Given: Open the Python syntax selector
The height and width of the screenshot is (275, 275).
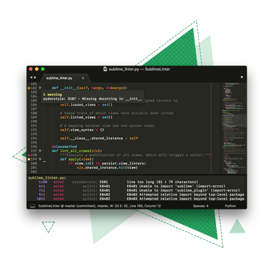Looking at the screenshot, I should (x=230, y=206).
